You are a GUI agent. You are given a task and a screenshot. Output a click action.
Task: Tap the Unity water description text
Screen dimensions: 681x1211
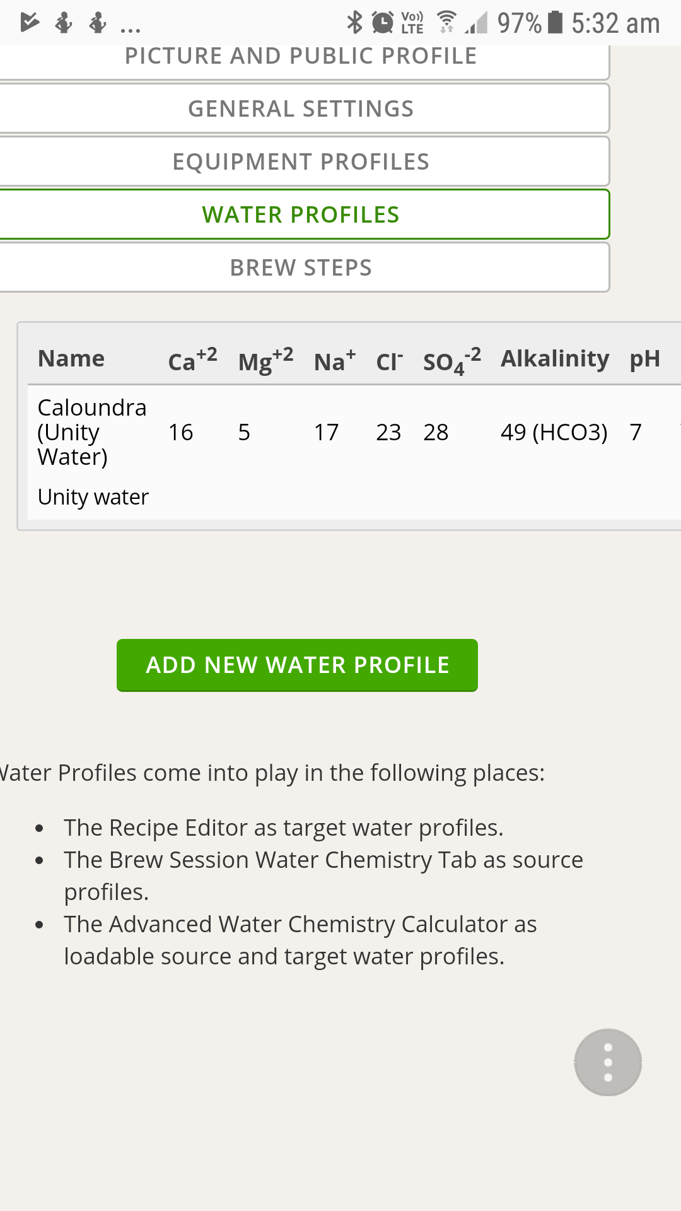click(x=93, y=497)
